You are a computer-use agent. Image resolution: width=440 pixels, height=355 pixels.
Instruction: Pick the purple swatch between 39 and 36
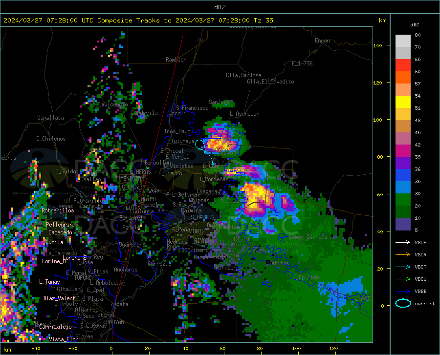[403, 163]
